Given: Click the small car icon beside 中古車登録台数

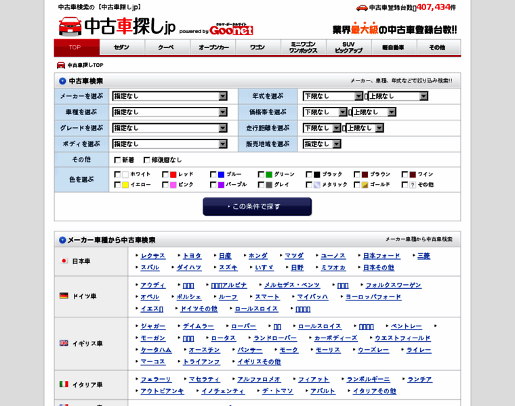Looking at the screenshot, I should pyautogui.click(x=362, y=7).
